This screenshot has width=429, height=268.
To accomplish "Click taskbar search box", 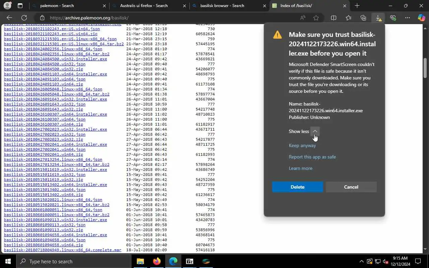I will point(74,261).
